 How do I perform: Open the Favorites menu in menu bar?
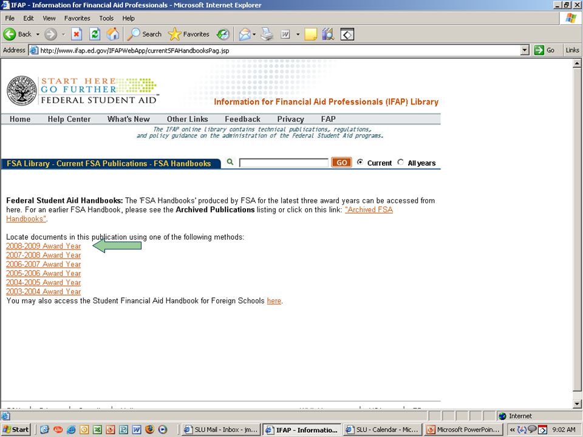pos(77,18)
